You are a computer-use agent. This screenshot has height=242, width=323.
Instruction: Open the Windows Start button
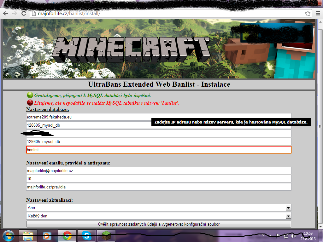pos(9,236)
